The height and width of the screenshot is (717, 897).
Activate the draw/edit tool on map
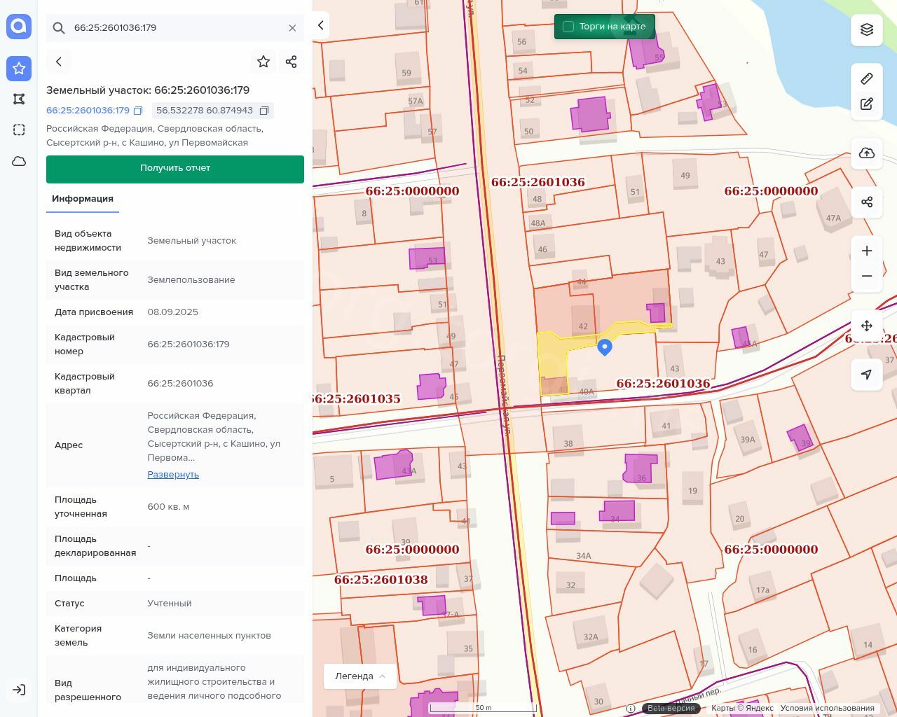coord(867,104)
